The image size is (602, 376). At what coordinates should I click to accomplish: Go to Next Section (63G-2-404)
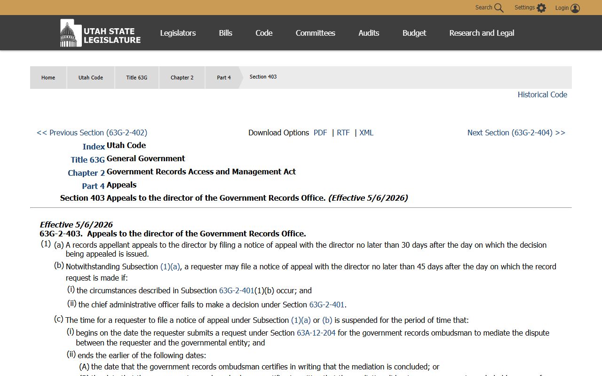tap(516, 133)
